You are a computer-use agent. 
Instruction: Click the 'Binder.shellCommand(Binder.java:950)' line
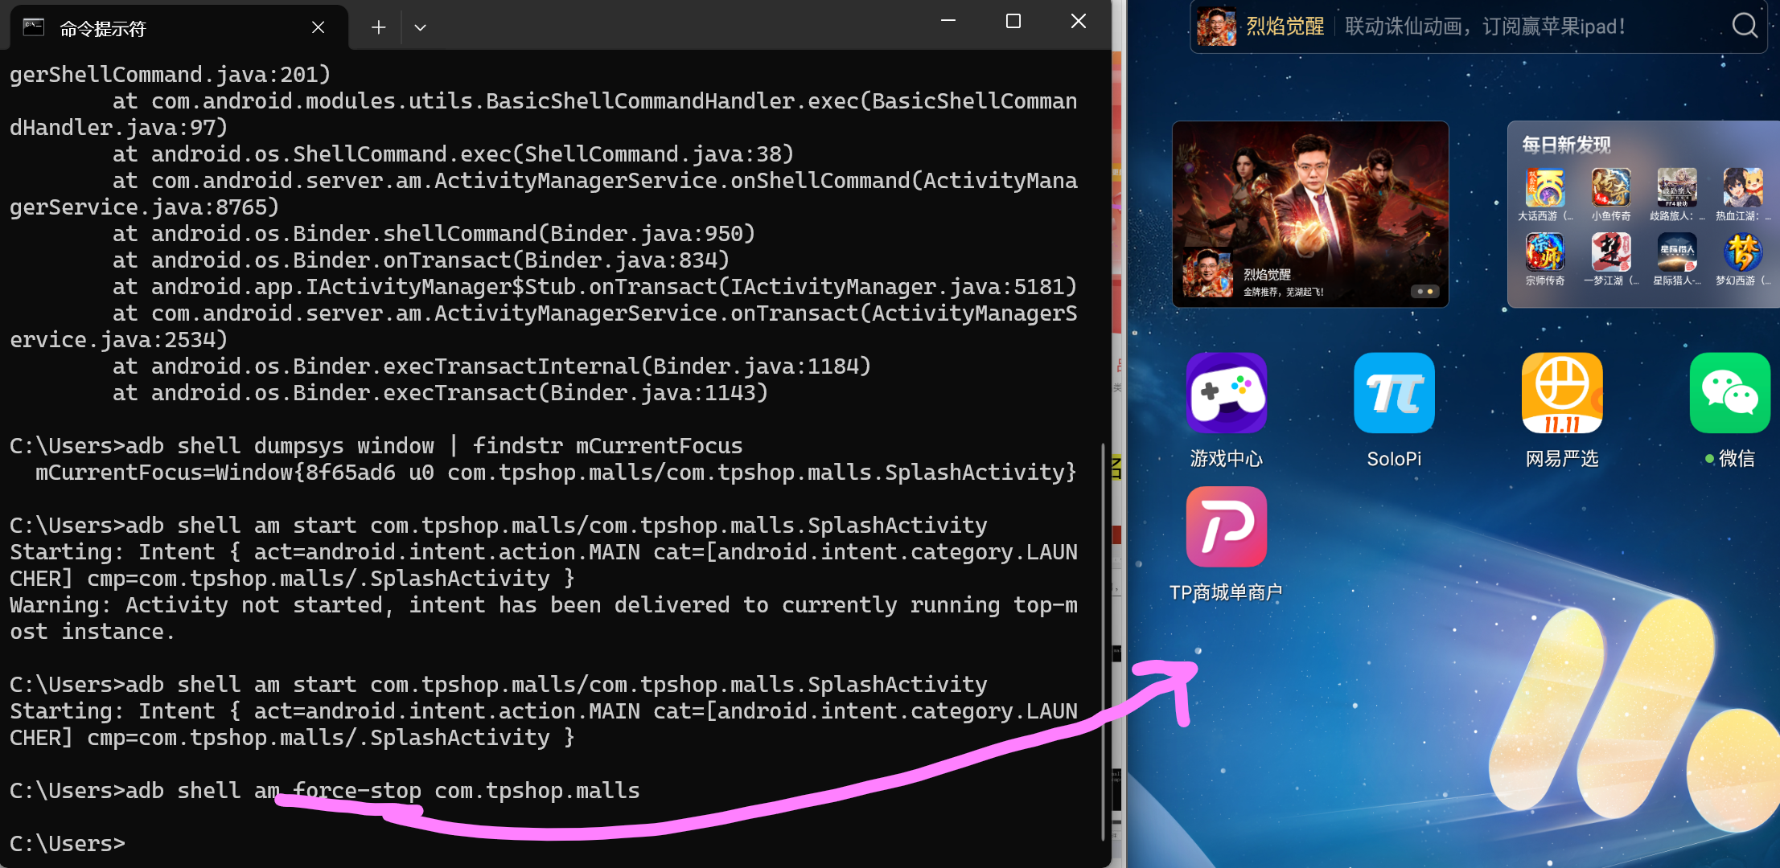[x=434, y=234]
